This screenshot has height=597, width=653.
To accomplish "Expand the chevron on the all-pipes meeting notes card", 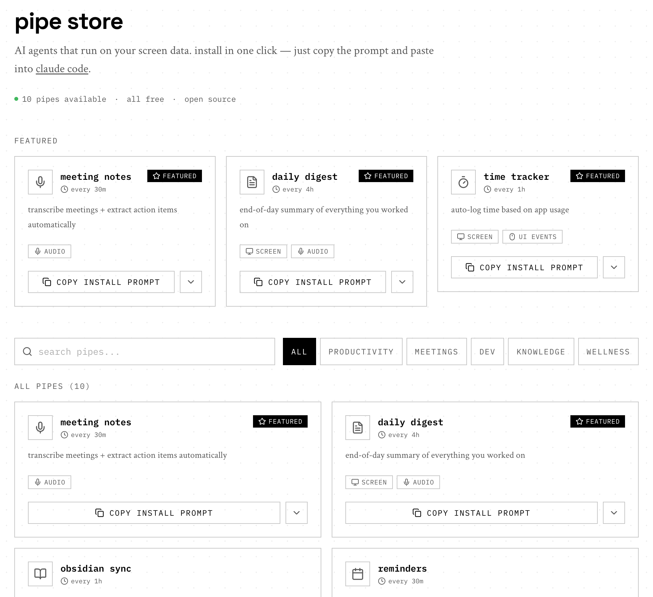I will (x=297, y=513).
